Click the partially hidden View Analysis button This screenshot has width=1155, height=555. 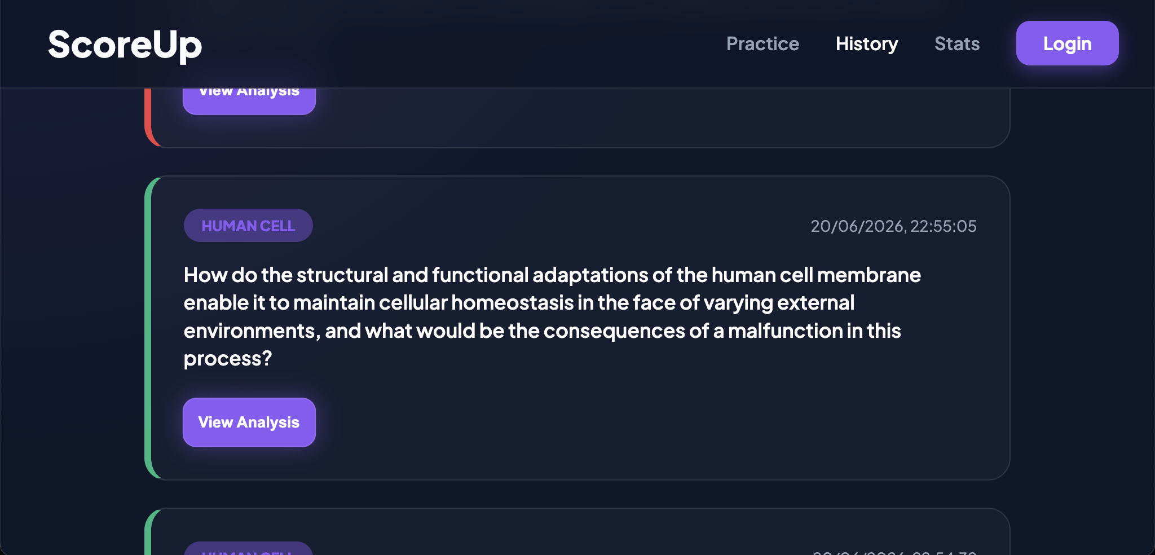(249, 101)
